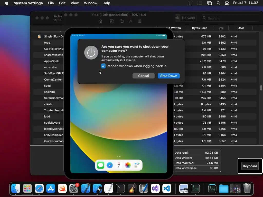Open Launchpad from the Dock

pos(27,189)
